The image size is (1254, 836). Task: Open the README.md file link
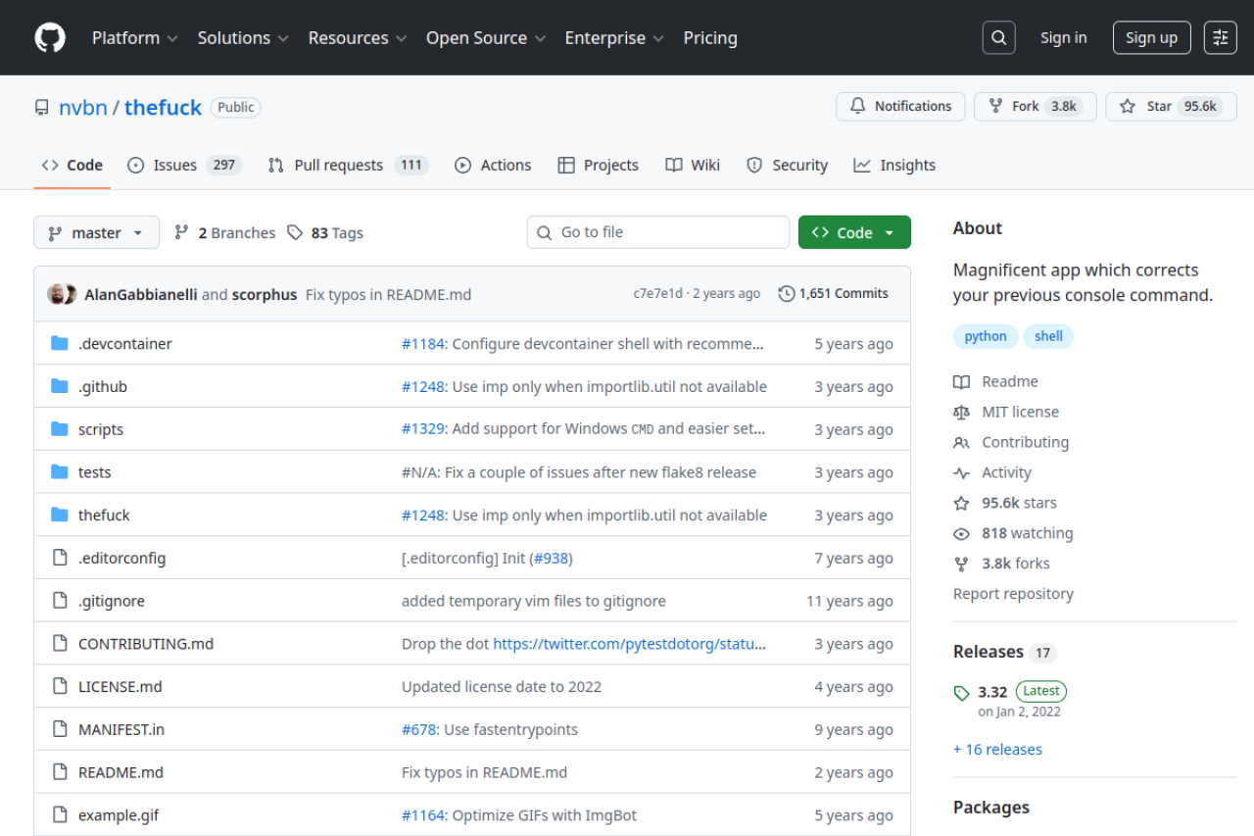[121, 771]
